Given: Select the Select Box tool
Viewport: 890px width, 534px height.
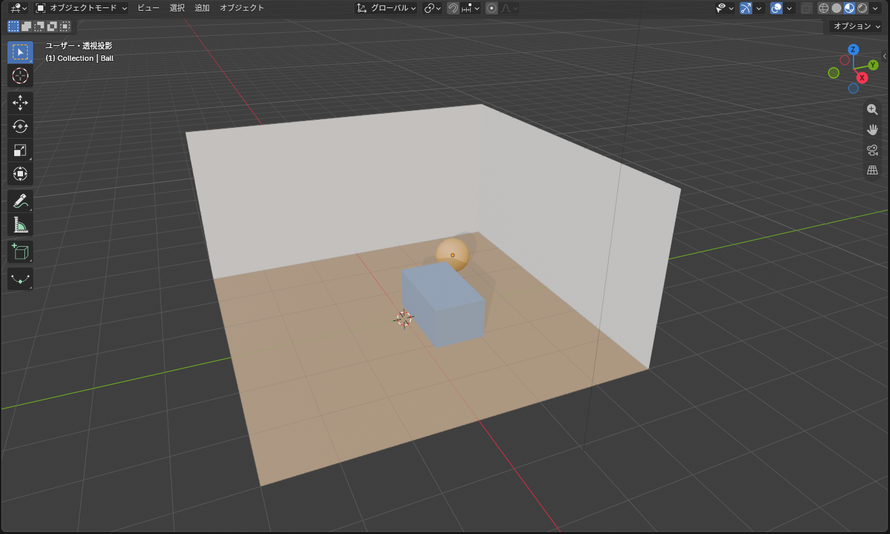Looking at the screenshot, I should (20, 52).
